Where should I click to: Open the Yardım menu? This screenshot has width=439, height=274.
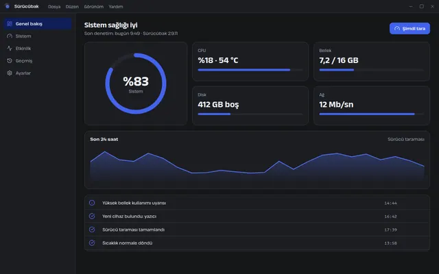(116, 6)
